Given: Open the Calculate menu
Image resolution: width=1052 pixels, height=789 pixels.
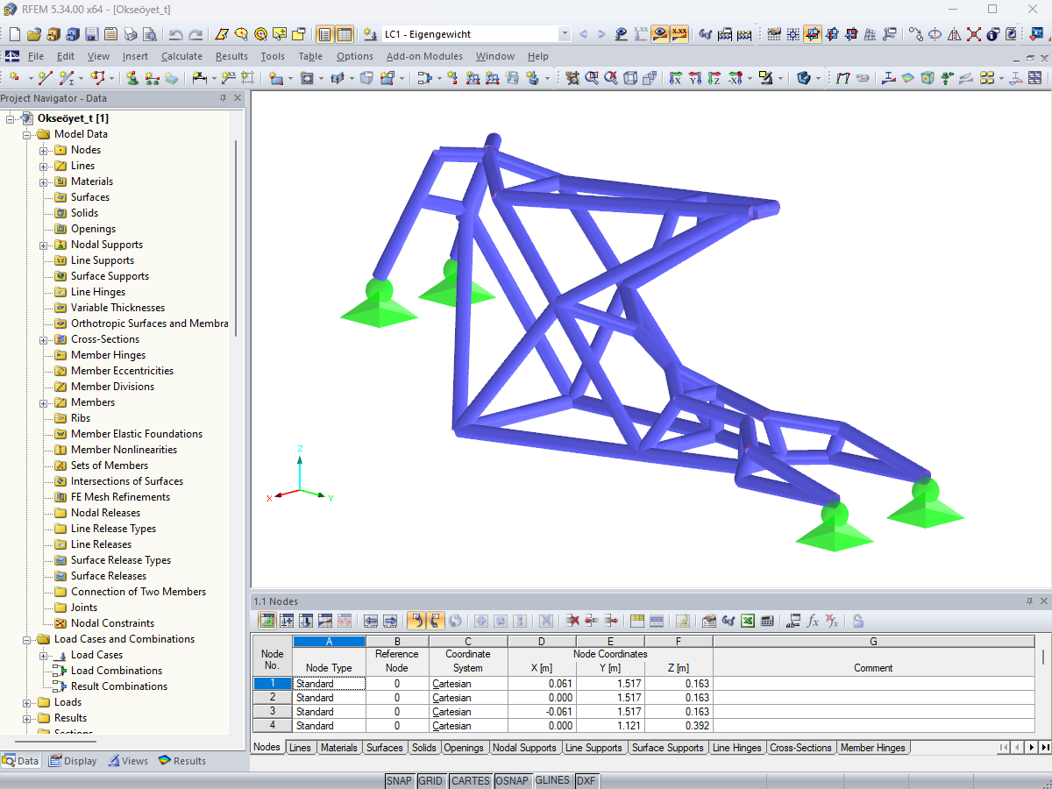Looking at the screenshot, I should pos(181,55).
